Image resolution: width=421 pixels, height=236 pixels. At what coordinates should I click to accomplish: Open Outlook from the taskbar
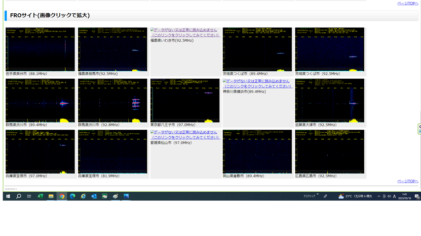94,196
